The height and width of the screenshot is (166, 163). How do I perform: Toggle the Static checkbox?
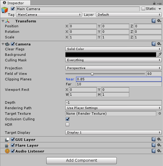tap(143, 9)
